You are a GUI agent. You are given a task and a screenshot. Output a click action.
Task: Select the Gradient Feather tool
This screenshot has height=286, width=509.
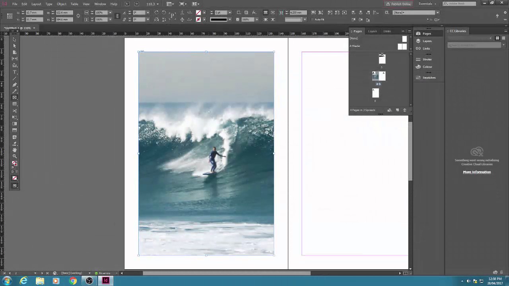pos(15,130)
